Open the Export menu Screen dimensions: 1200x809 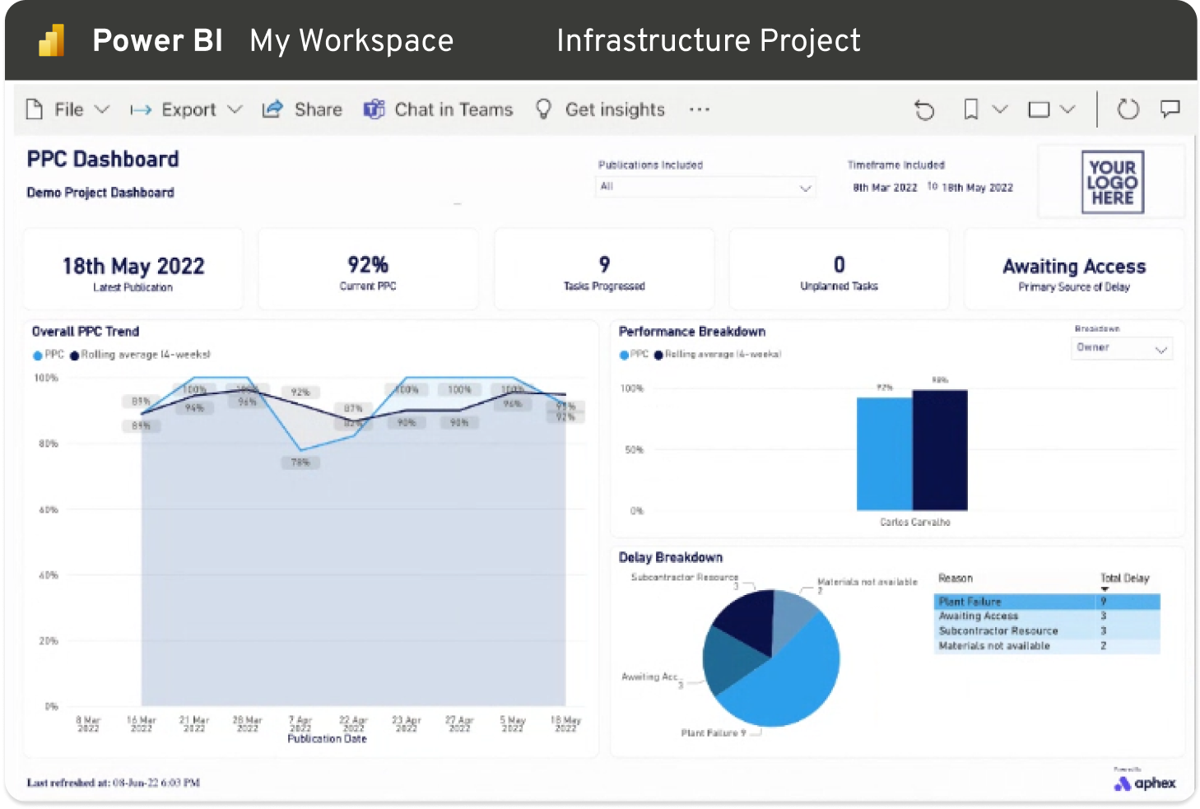tap(188, 109)
